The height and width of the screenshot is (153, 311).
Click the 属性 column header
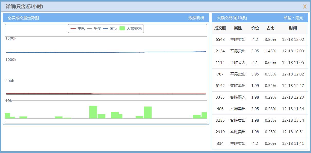pyautogui.click(x=238, y=28)
